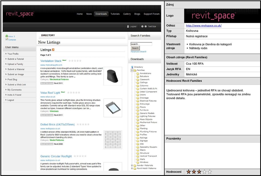
Task: Open the Home menu item
Action: tap(80, 14)
